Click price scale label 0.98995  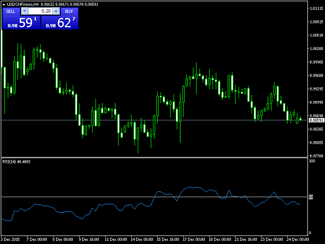pyautogui.click(x=317, y=102)
